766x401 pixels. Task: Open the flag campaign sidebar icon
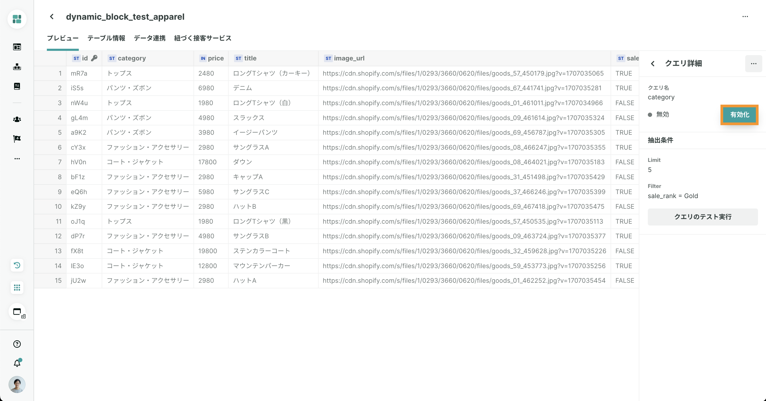click(x=17, y=139)
